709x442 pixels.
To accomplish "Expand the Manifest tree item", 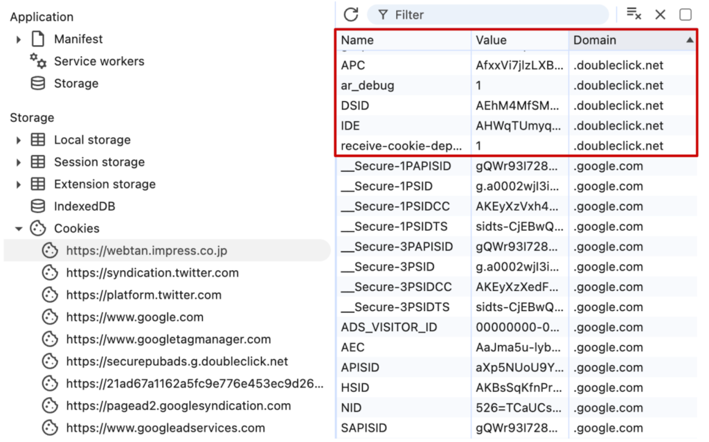I will point(19,39).
